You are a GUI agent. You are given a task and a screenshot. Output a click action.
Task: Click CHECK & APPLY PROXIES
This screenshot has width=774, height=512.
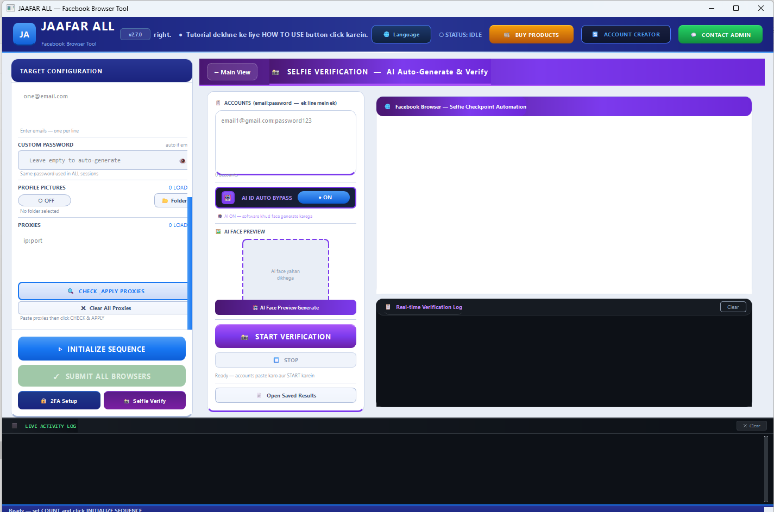103,291
